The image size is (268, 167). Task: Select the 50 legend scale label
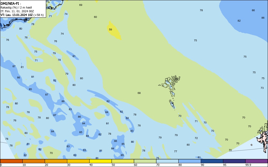click(113, 165)
